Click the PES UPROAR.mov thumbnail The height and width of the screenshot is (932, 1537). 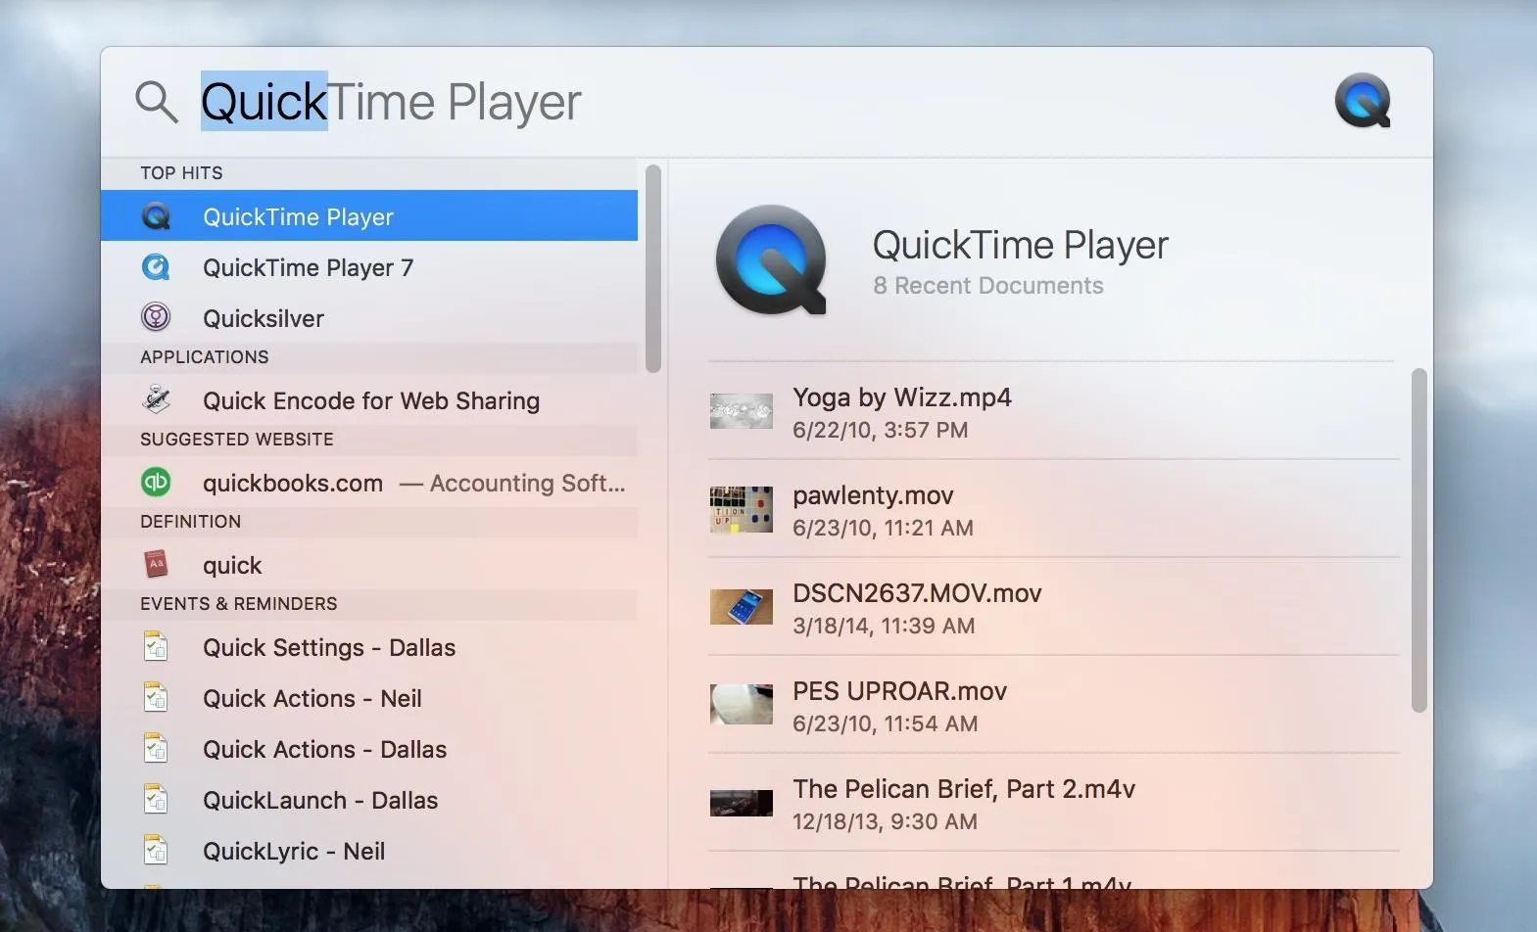click(742, 705)
